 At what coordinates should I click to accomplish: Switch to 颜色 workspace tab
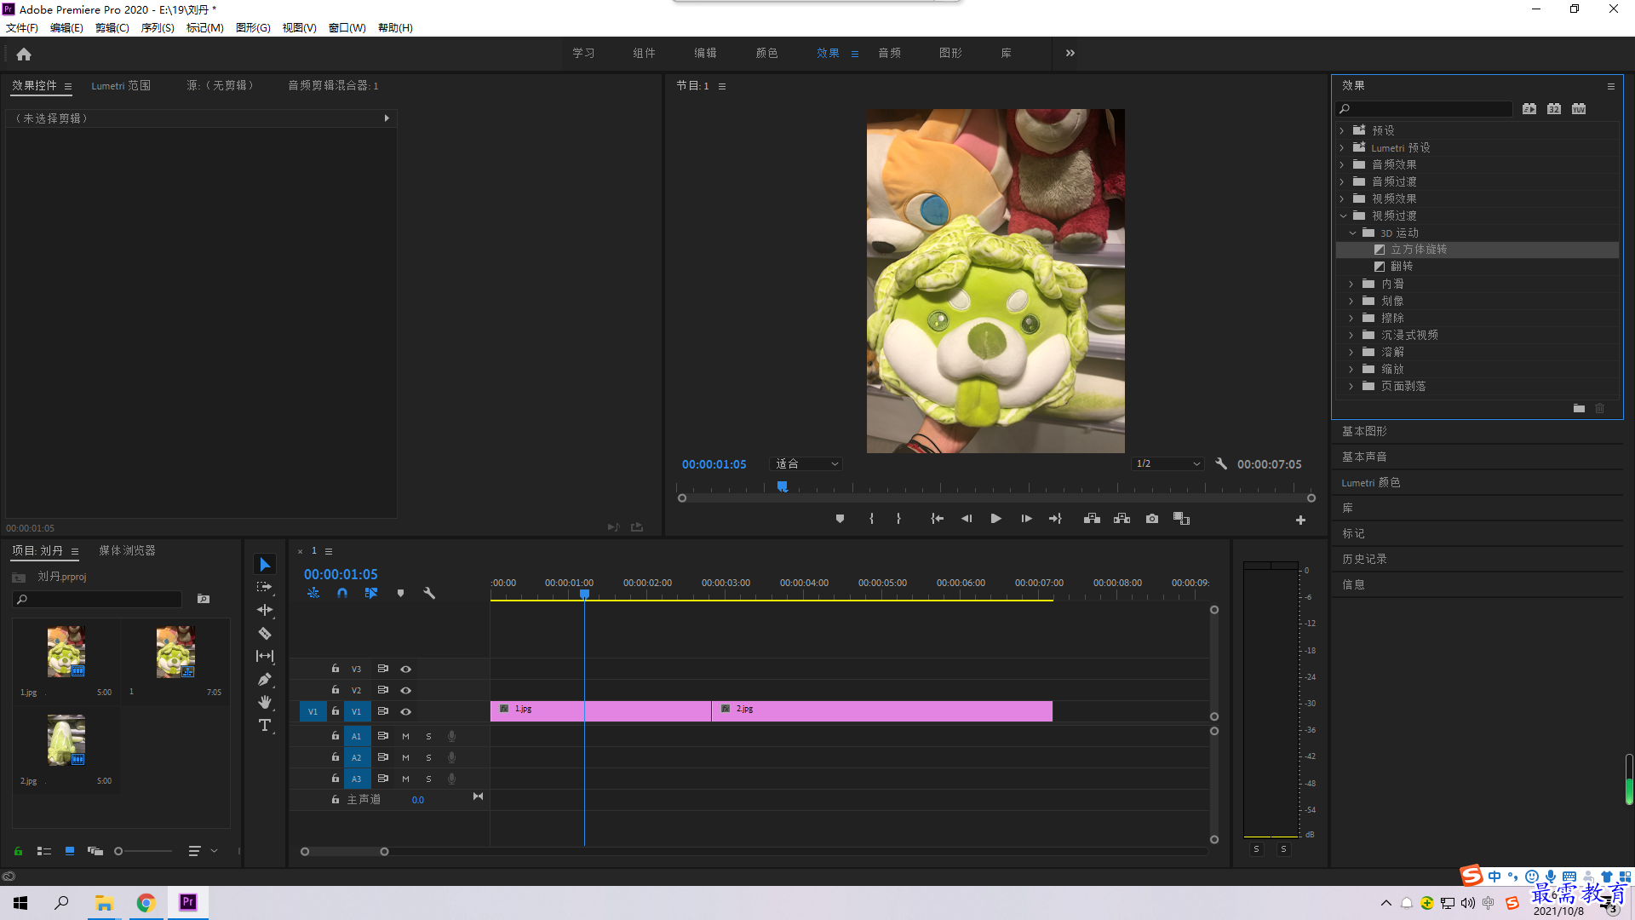tap(766, 53)
